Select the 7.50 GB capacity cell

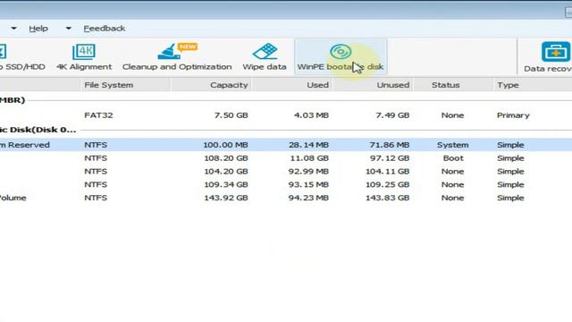[x=231, y=115]
